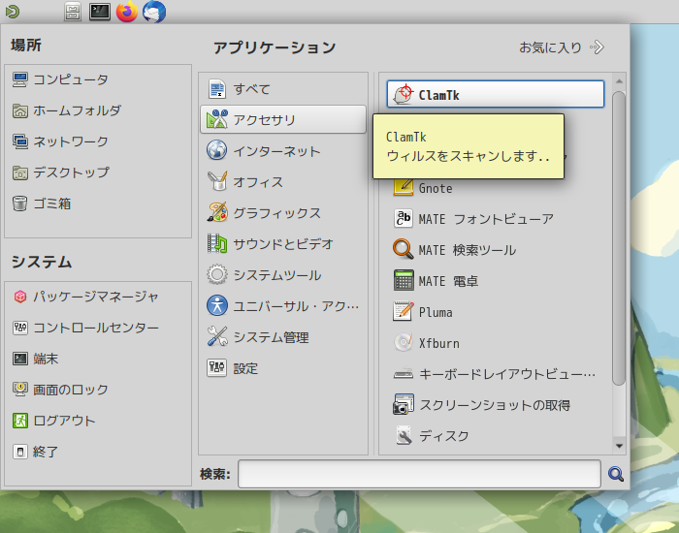Select the システムツール category
This screenshot has height=533, width=679.
(x=283, y=275)
